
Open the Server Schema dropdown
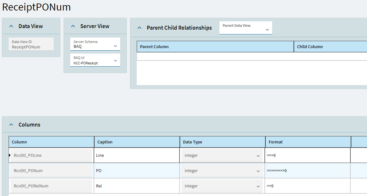pyautogui.click(x=115, y=46)
